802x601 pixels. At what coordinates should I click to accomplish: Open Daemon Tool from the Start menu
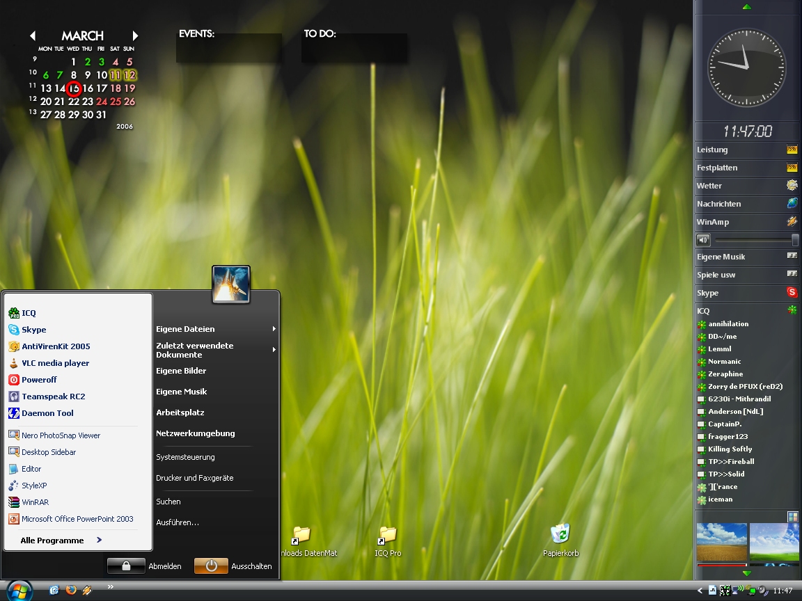[x=47, y=413]
